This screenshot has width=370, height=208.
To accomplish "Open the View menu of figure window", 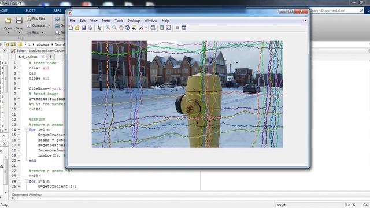I will click(x=94, y=21).
